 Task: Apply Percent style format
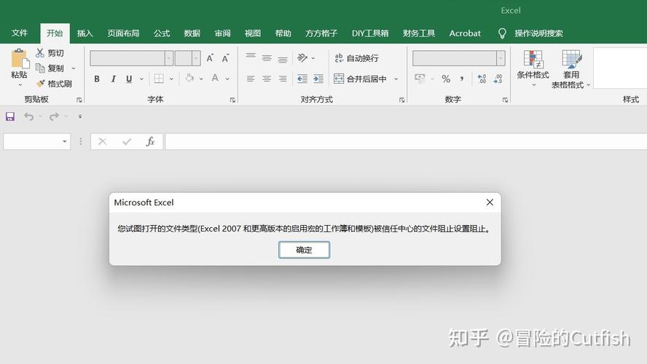point(446,79)
